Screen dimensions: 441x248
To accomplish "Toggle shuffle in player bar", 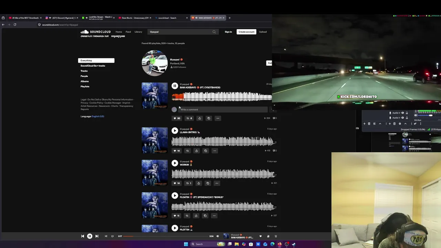I will click(x=106, y=236).
